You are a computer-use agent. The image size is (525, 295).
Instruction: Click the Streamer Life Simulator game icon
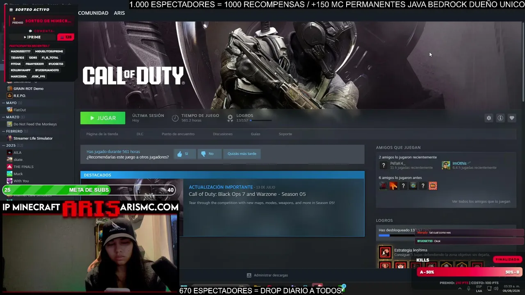(x=9, y=138)
